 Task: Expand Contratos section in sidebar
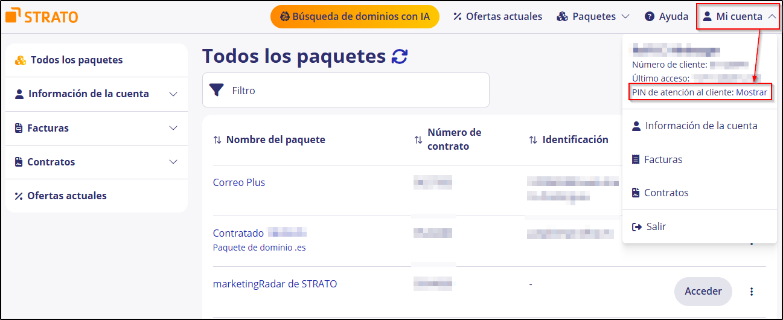pyautogui.click(x=97, y=162)
